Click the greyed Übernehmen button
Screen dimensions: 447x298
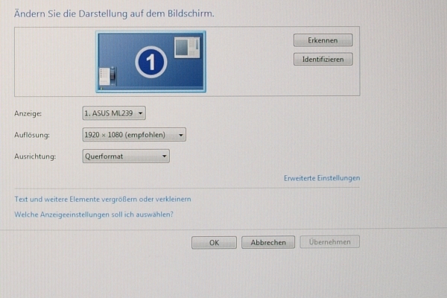point(329,242)
